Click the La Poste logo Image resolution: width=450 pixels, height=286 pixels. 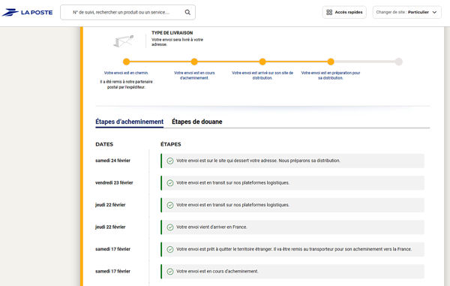[x=27, y=12]
